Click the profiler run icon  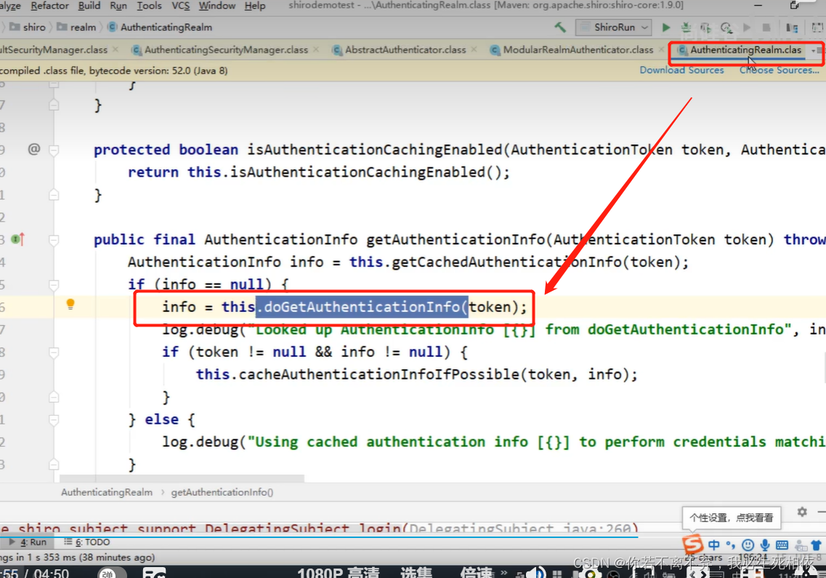[x=726, y=27]
